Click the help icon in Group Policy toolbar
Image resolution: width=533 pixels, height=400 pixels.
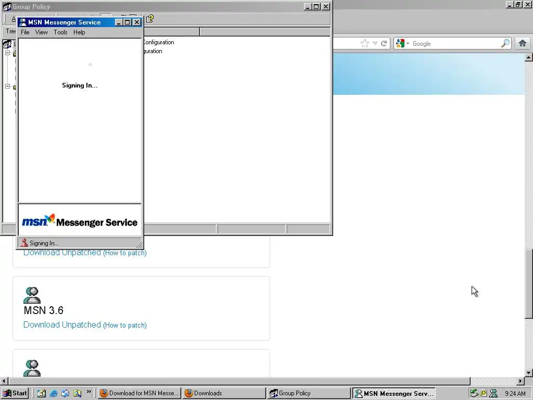click(x=150, y=19)
